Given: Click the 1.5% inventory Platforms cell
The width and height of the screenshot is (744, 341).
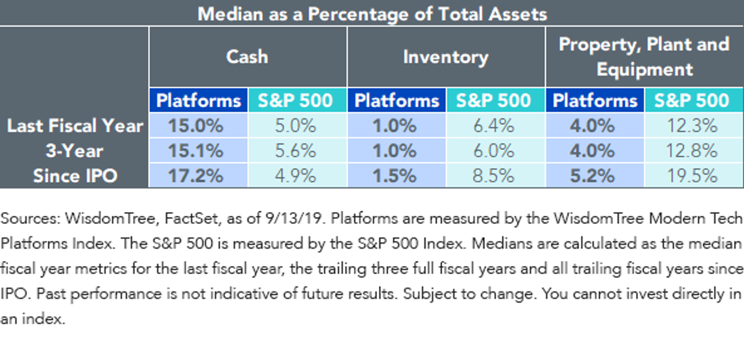Looking at the screenshot, I should pyautogui.click(x=396, y=175).
